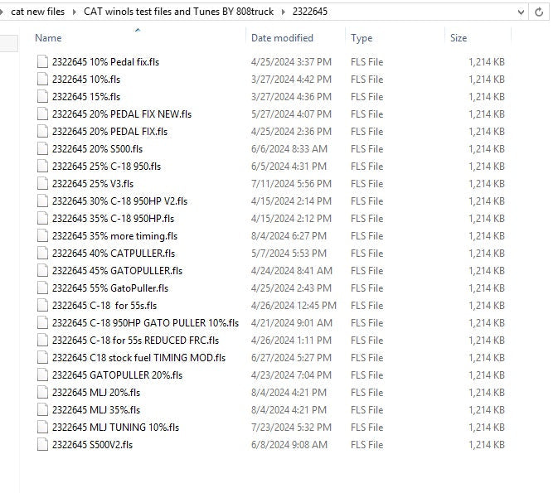Click icon beside 2322645 25% V3.fls
Screen dimensions: 558x493
[43, 184]
